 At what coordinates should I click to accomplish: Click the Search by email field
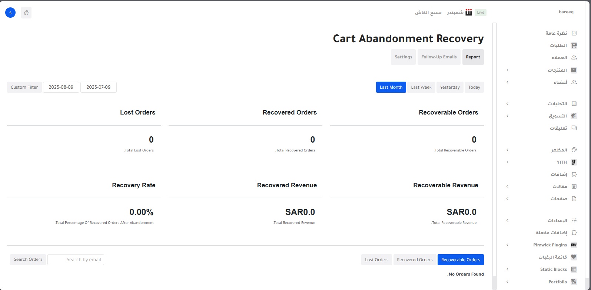point(76,260)
